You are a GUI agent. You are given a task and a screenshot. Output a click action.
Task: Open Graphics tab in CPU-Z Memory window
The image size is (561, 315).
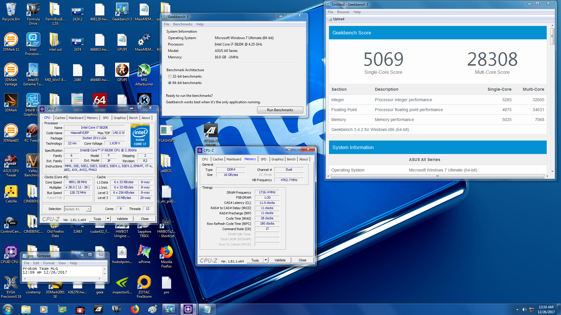pyautogui.click(x=277, y=159)
